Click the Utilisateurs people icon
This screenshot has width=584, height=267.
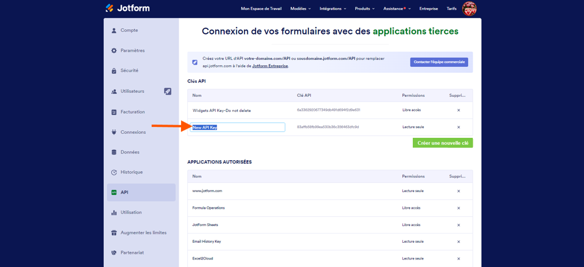click(x=114, y=91)
